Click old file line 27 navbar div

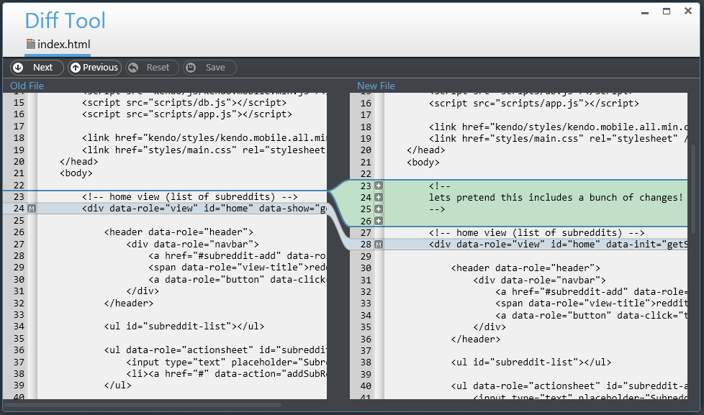click(193, 244)
